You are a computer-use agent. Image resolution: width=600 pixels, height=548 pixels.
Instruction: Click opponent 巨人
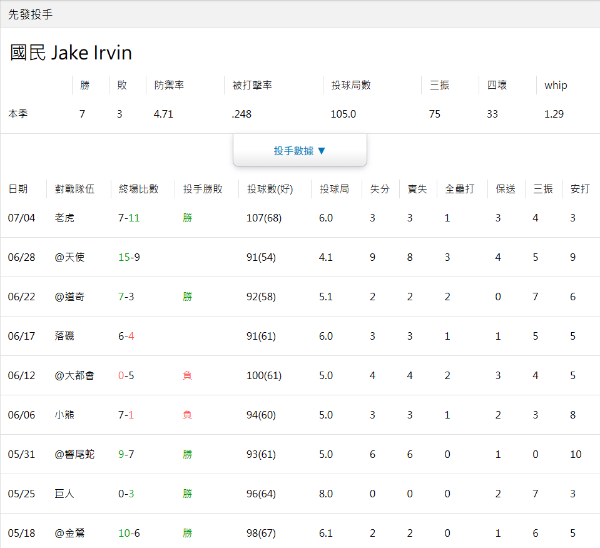64,494
